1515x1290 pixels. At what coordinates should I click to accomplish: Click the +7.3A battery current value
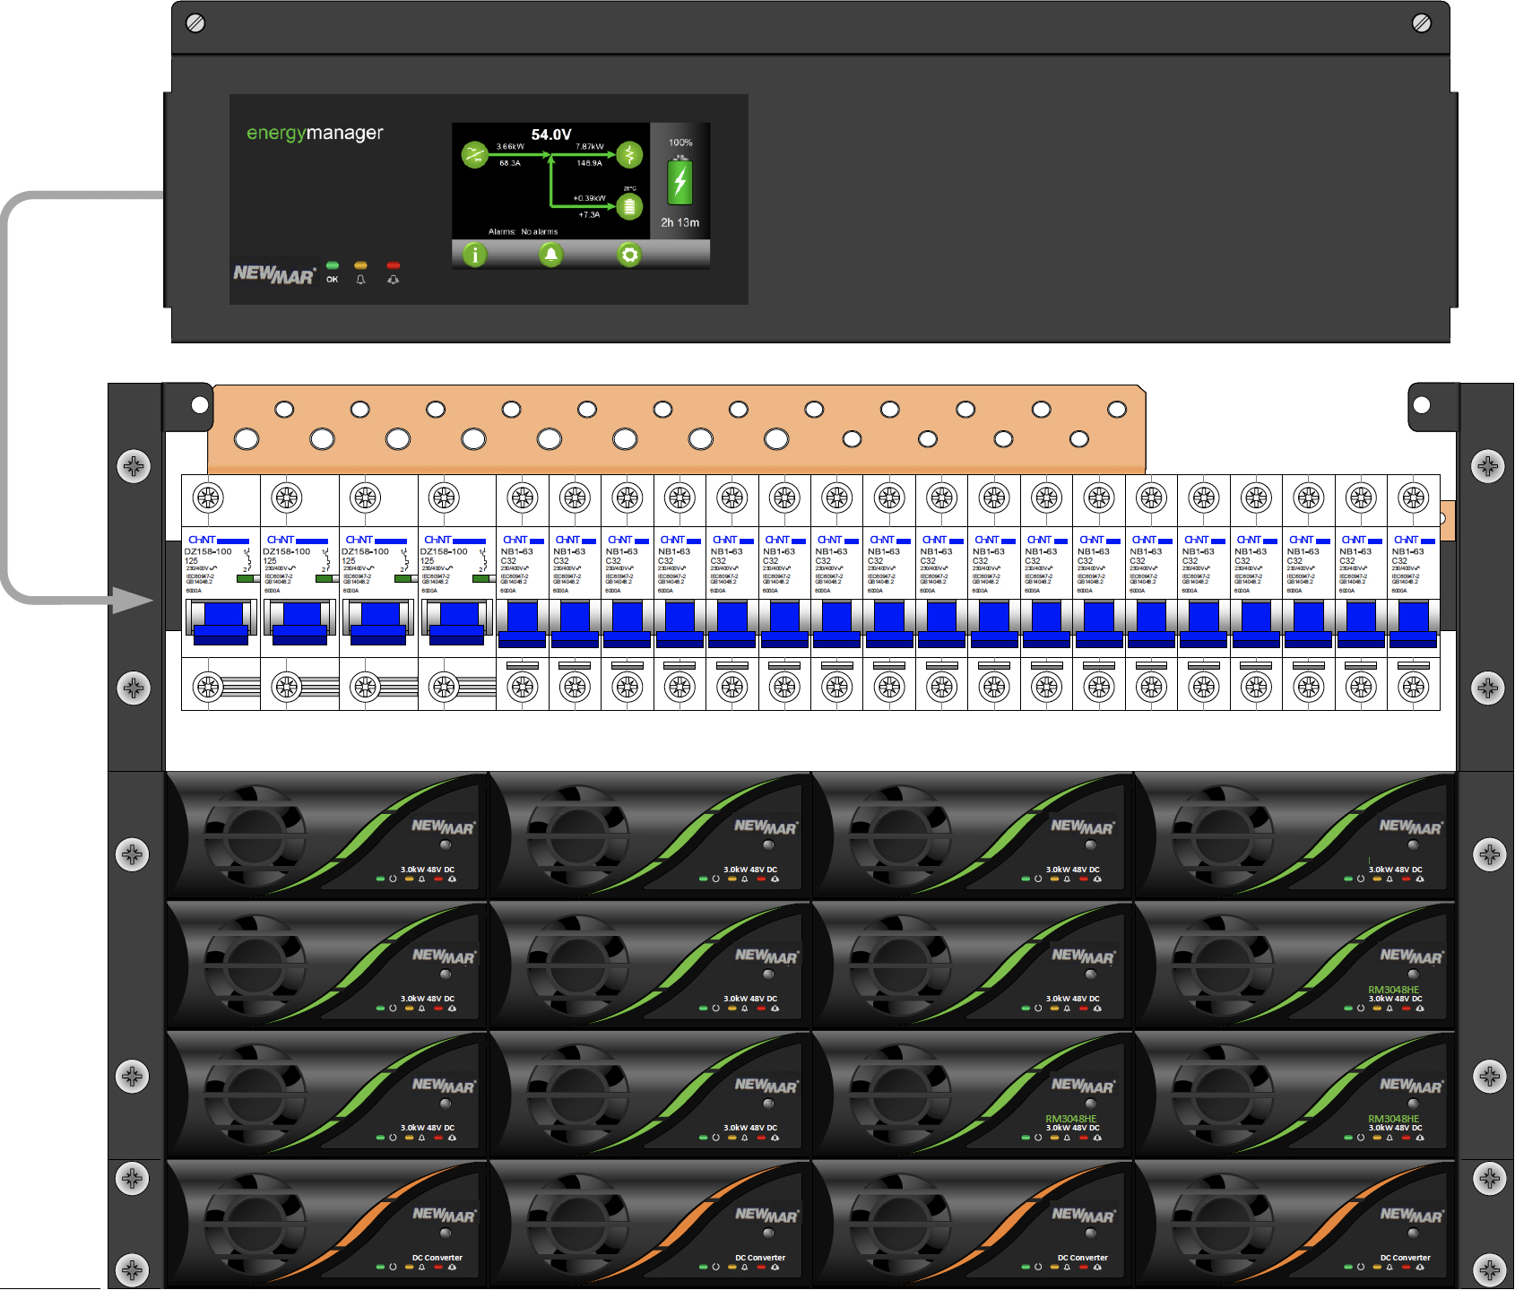pos(589,214)
